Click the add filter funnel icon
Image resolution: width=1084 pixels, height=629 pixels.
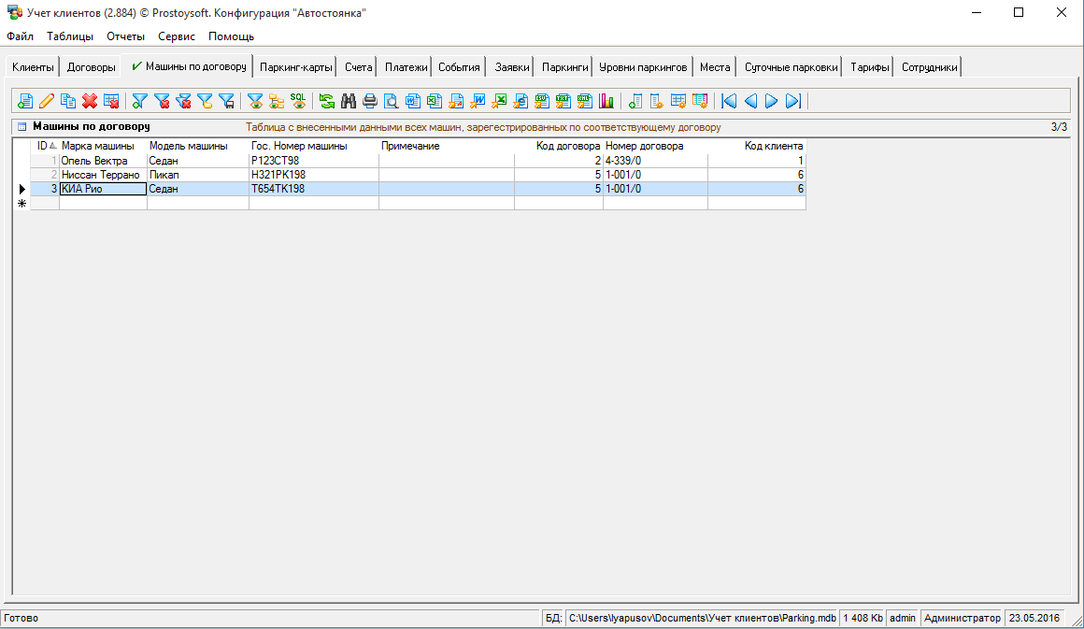(x=140, y=101)
